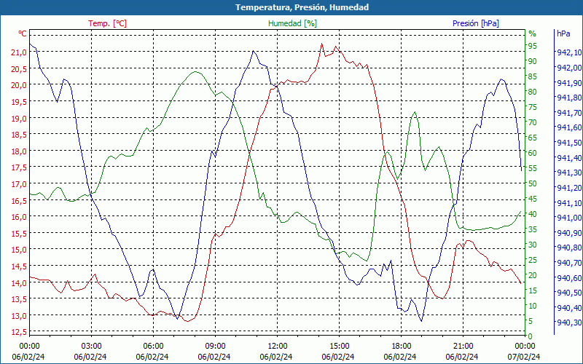Click humidity axis value '45'
Image resolution: width=583 pixels, height=364 pixels.
533,199
